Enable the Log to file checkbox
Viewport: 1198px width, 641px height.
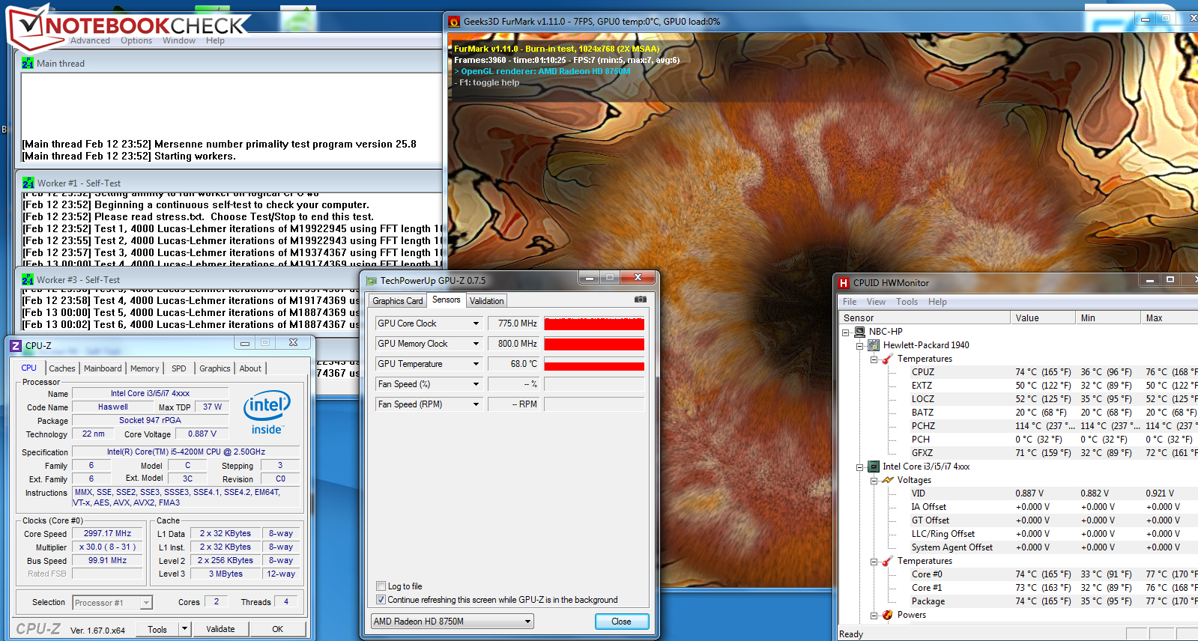coord(381,586)
